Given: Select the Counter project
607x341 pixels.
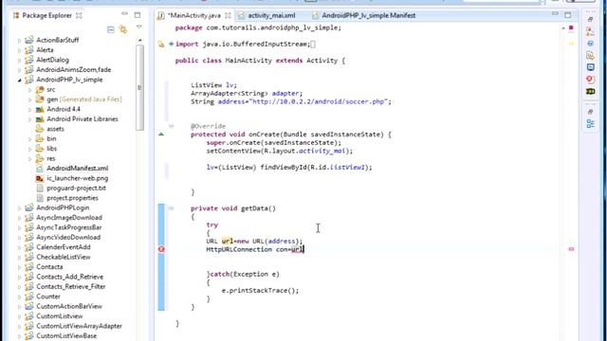Looking at the screenshot, I should [48, 296].
